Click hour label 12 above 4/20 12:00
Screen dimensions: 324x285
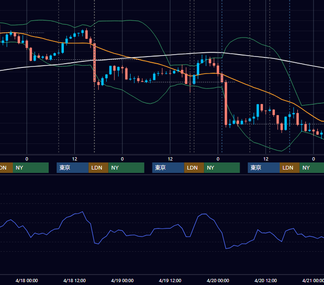(266, 159)
